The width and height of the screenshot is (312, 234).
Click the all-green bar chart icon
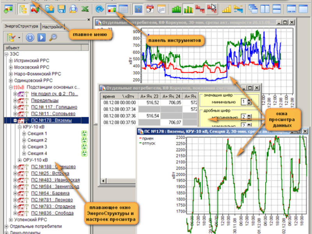(x=177, y=9)
